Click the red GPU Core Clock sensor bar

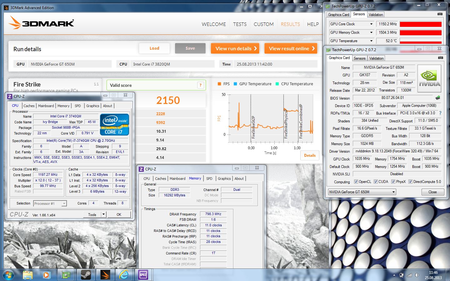[x=421, y=24]
